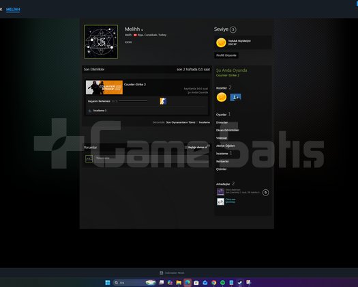Click the "Son Etkinlikler" header text
Image resolution: width=358 pixels, height=287 pixels.
point(94,69)
